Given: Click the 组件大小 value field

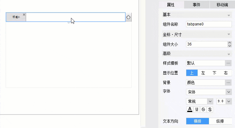Looking at the screenshot, I should click(x=207, y=44).
